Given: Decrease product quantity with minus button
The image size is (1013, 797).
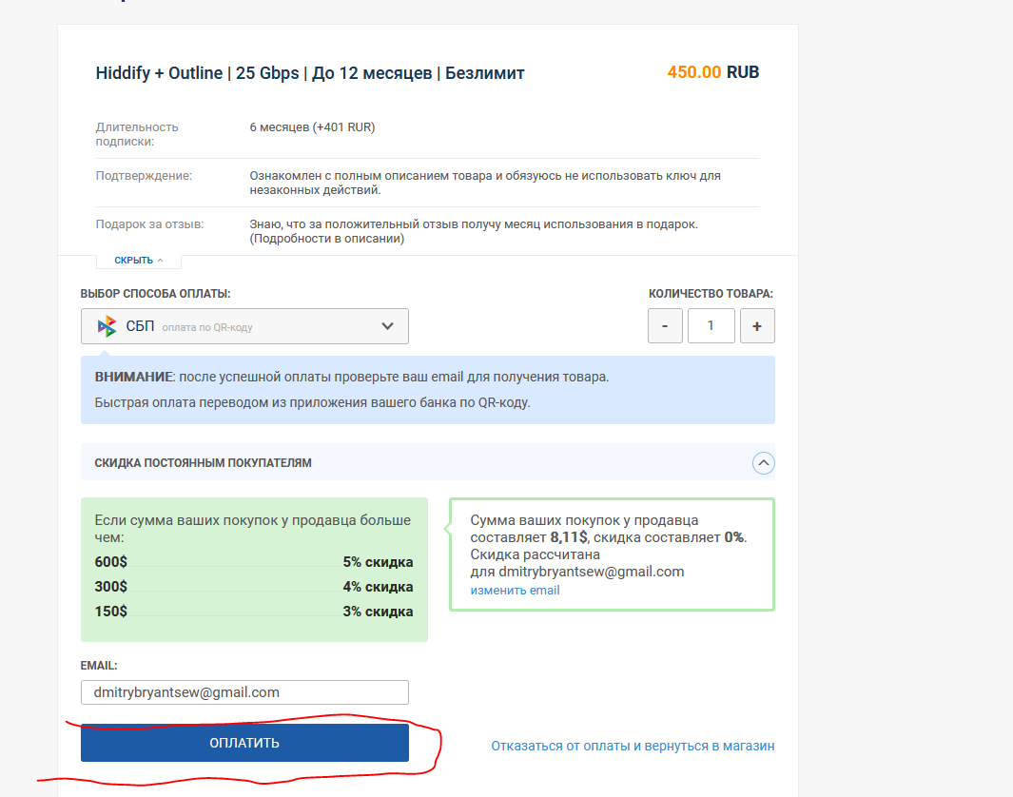Looking at the screenshot, I should [x=665, y=326].
